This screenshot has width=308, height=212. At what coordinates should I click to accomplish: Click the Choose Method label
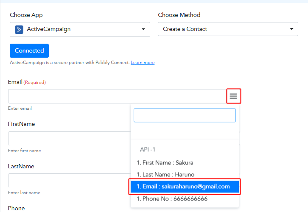pos(179,15)
